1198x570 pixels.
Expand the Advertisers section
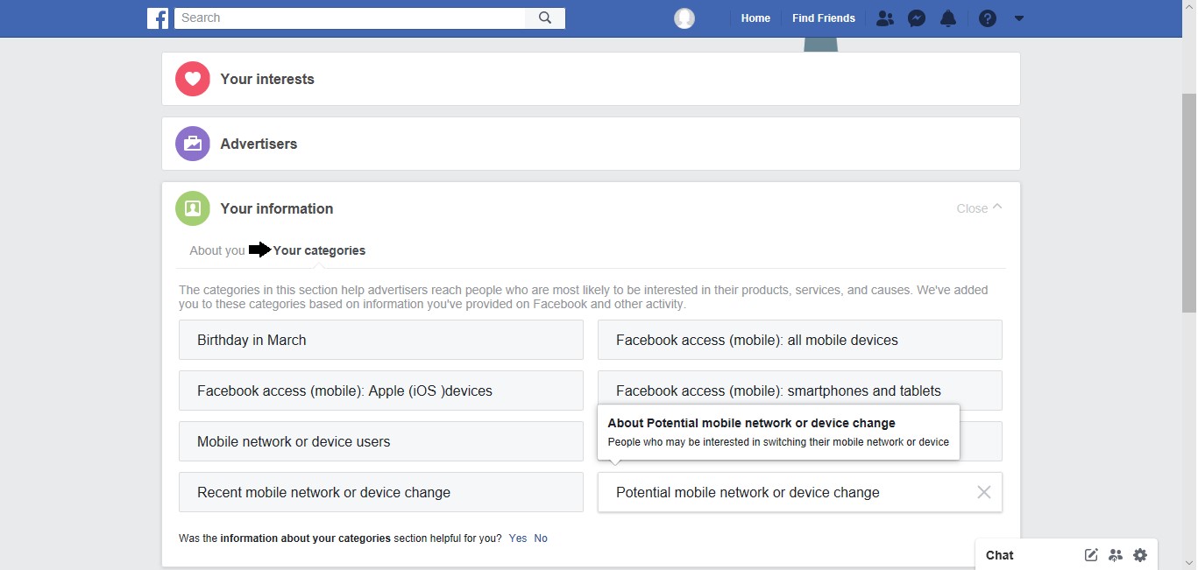click(x=591, y=144)
